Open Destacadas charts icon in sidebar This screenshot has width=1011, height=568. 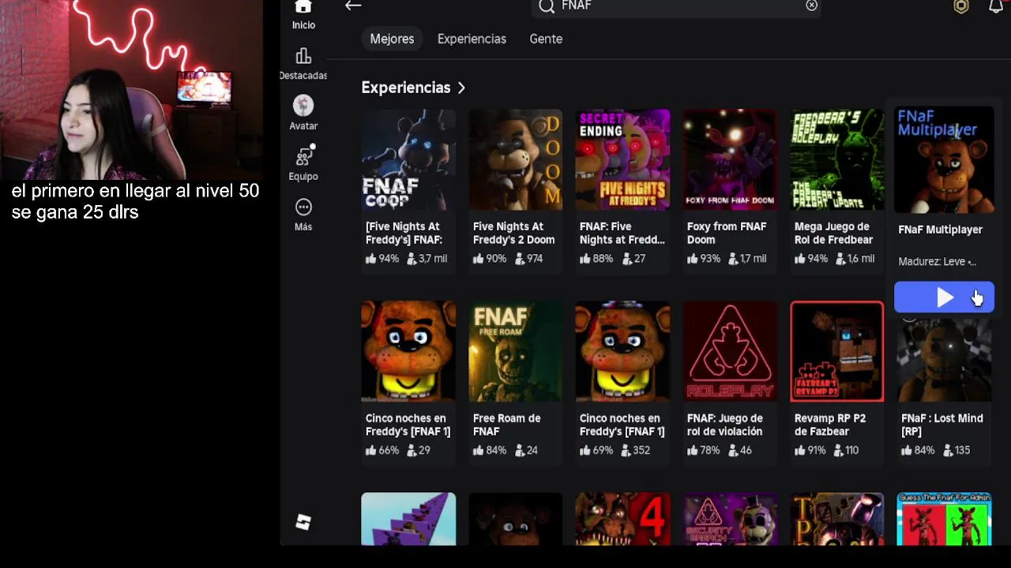[303, 56]
